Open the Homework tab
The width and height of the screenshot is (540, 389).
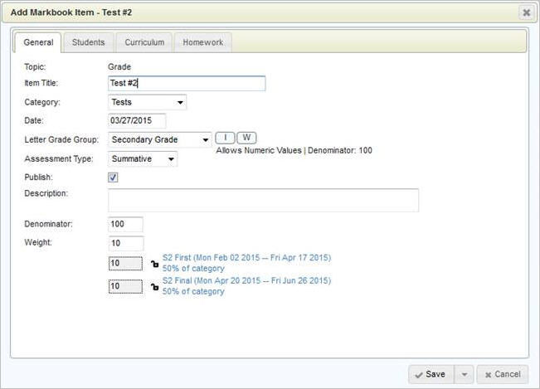tap(202, 42)
